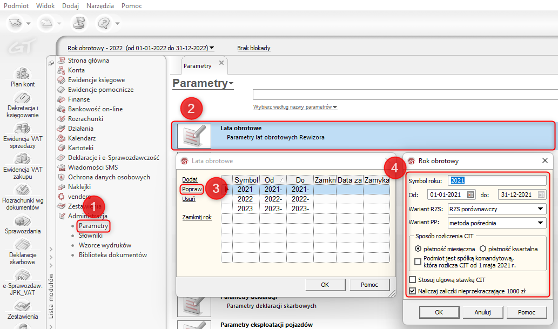The image size is (558, 329).
Task: Select płatność kwartalna radio button
Action: pyautogui.click(x=483, y=249)
